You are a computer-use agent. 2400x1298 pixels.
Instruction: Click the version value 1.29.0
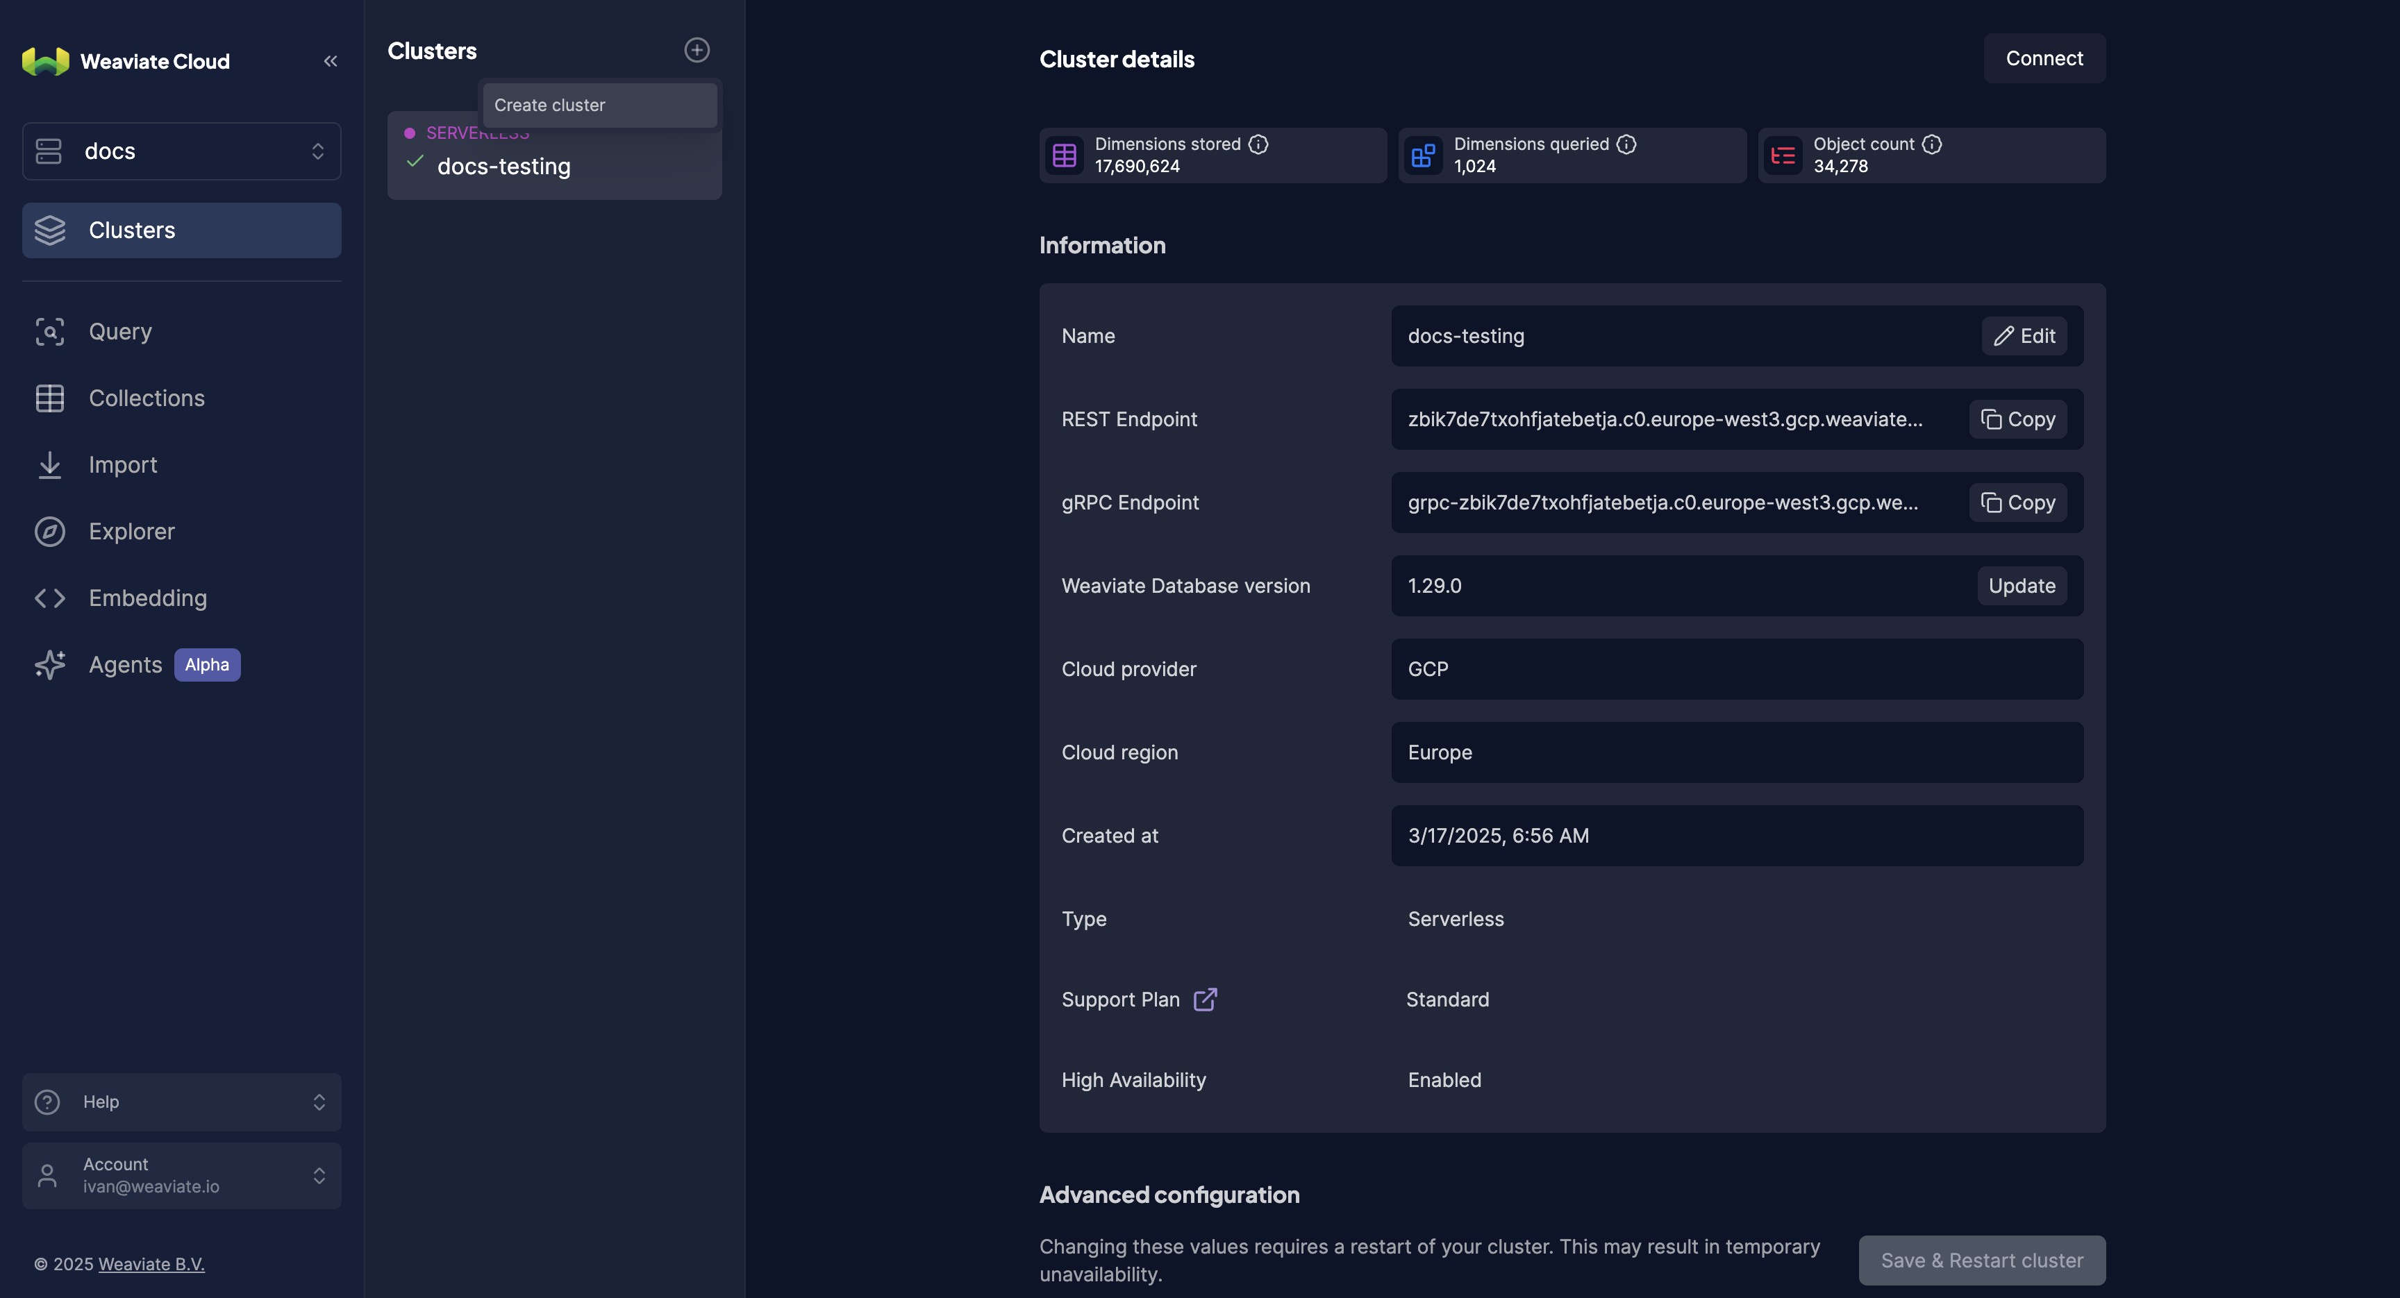tap(1435, 586)
